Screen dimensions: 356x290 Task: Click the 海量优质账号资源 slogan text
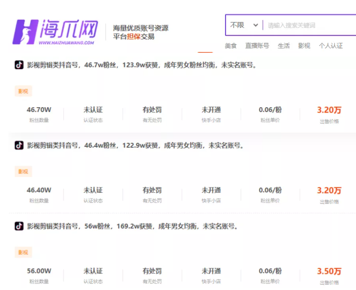(140, 28)
